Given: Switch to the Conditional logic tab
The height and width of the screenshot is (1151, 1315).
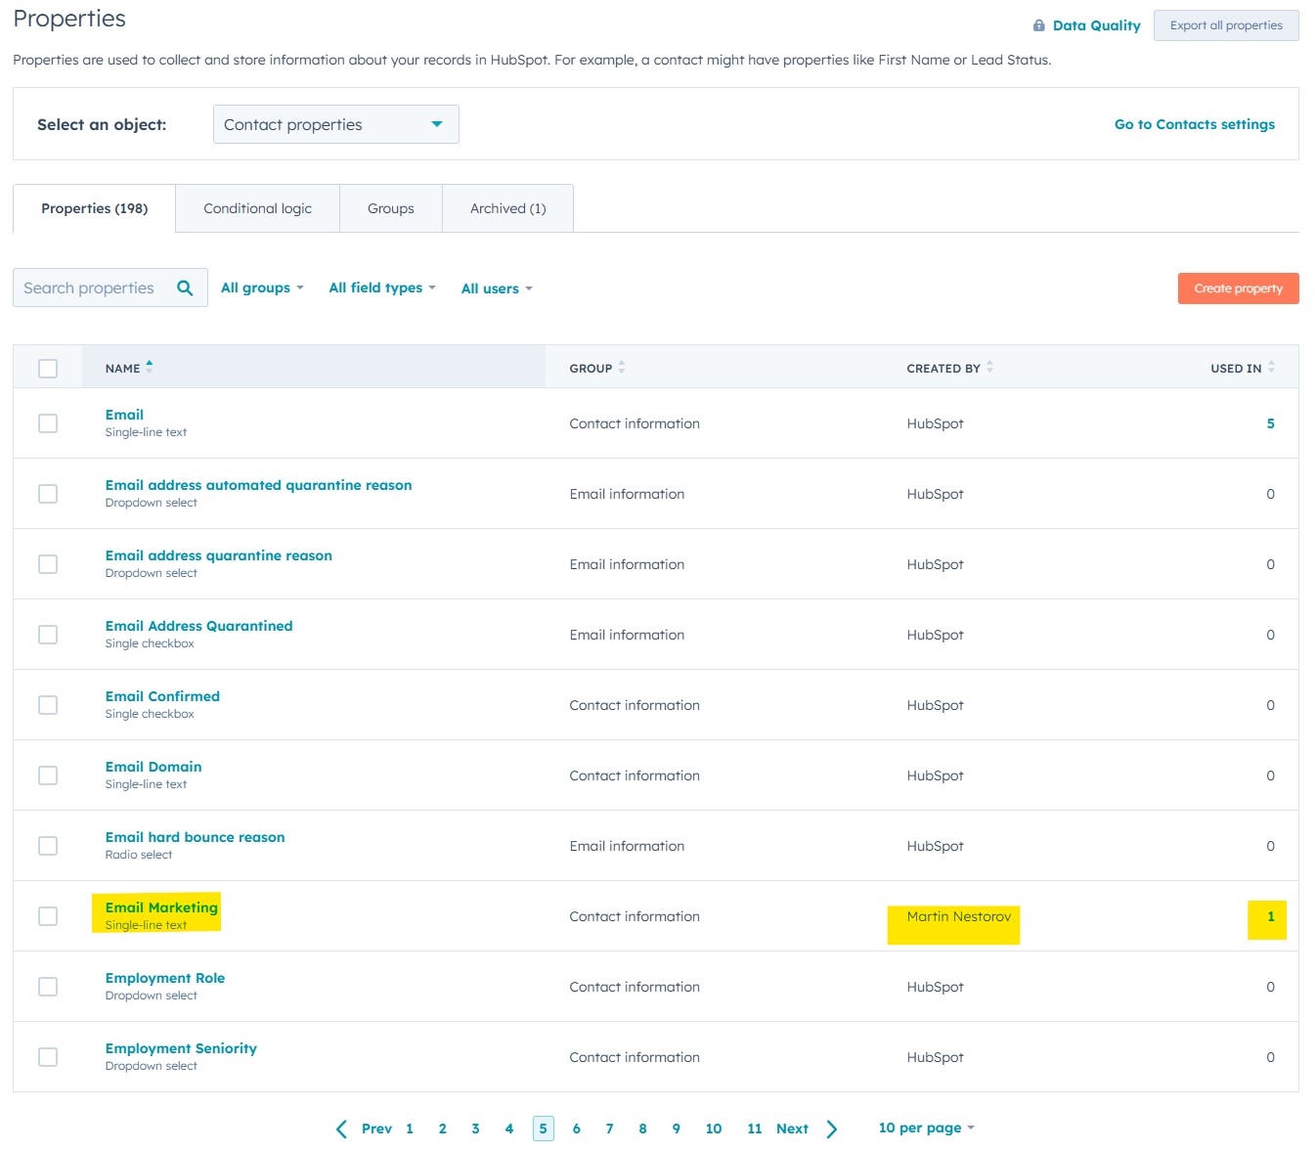Looking at the screenshot, I should click(x=257, y=208).
